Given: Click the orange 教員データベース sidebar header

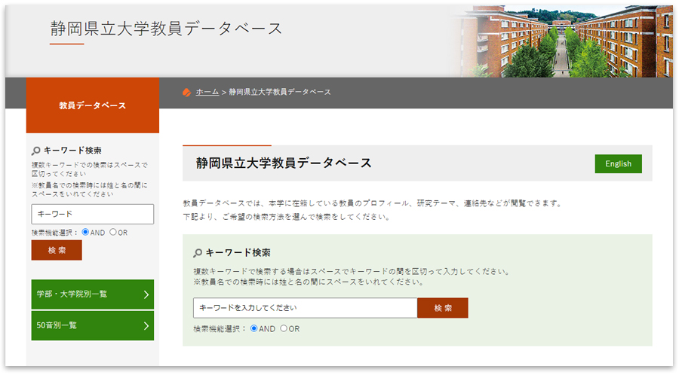Looking at the screenshot, I should [93, 105].
